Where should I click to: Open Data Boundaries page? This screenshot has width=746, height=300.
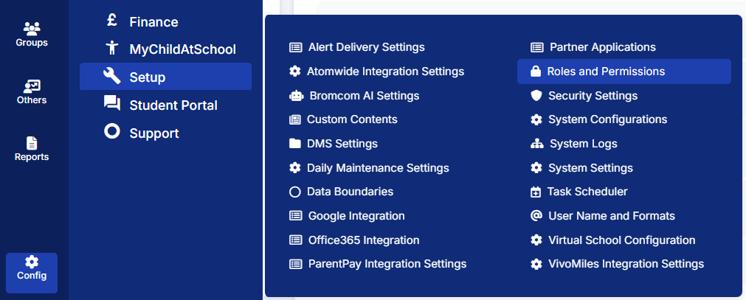point(350,192)
